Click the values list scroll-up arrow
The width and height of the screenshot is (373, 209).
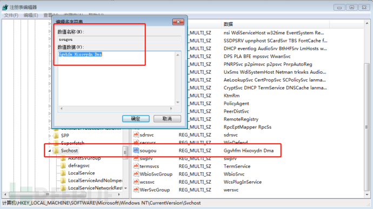pos(367,23)
